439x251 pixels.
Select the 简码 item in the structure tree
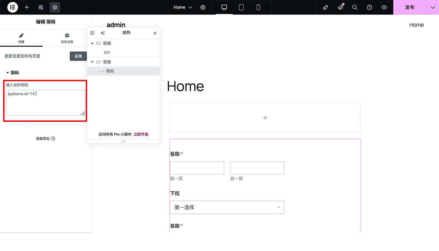point(110,71)
